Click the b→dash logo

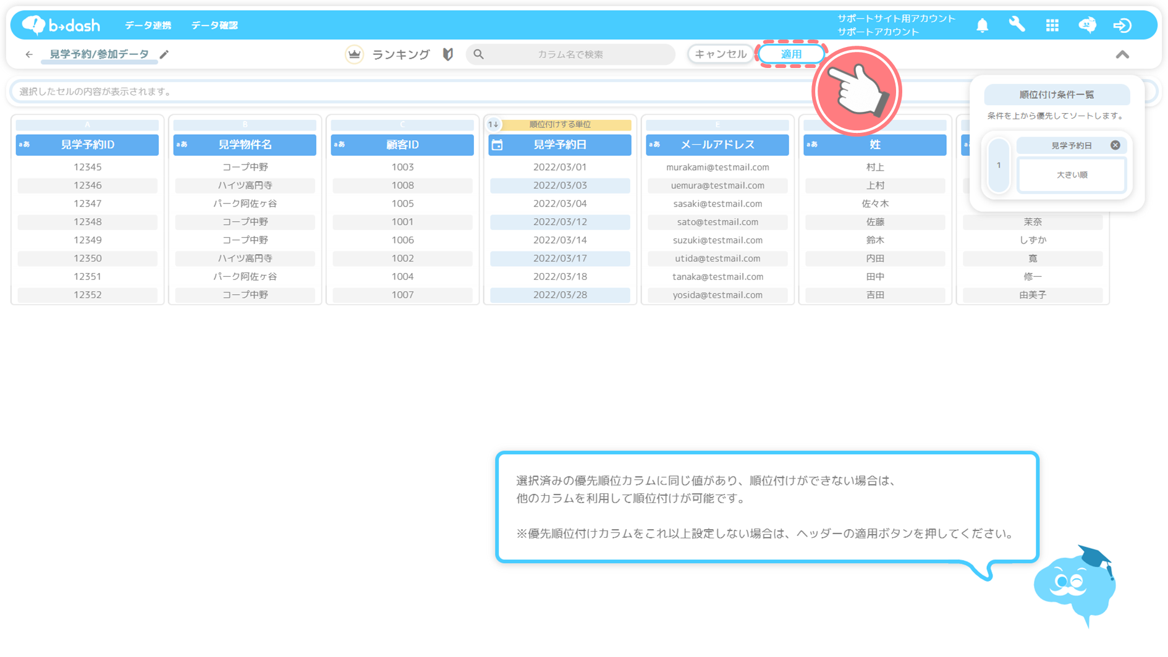click(x=61, y=25)
